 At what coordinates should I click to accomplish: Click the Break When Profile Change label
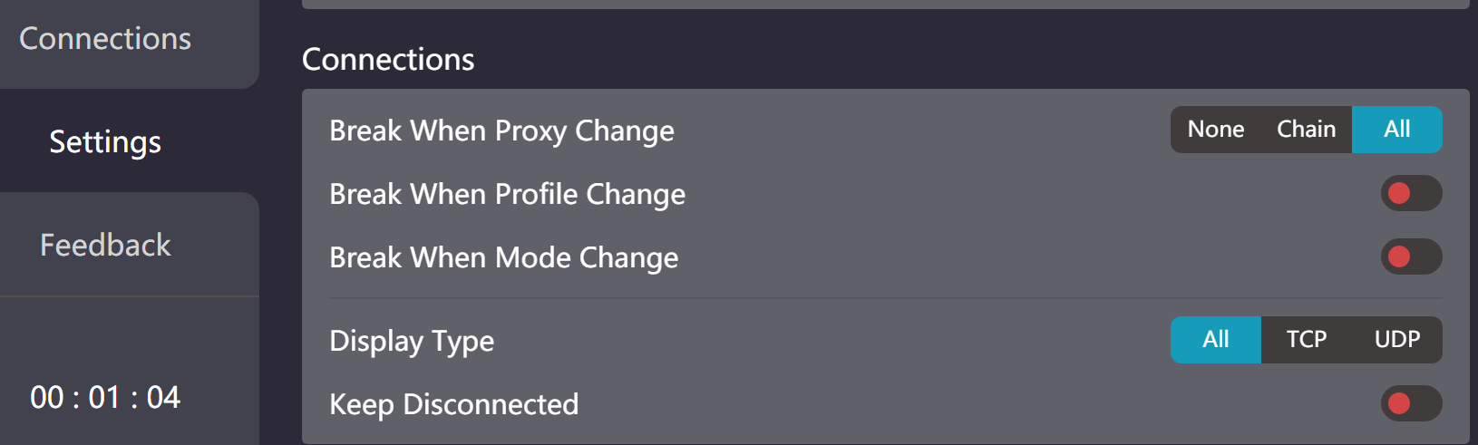pyautogui.click(x=508, y=195)
